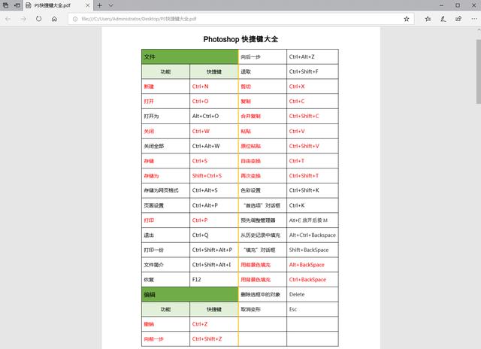Click the Ctrl+V shortcut cell
The image size is (481, 349).
(x=313, y=131)
